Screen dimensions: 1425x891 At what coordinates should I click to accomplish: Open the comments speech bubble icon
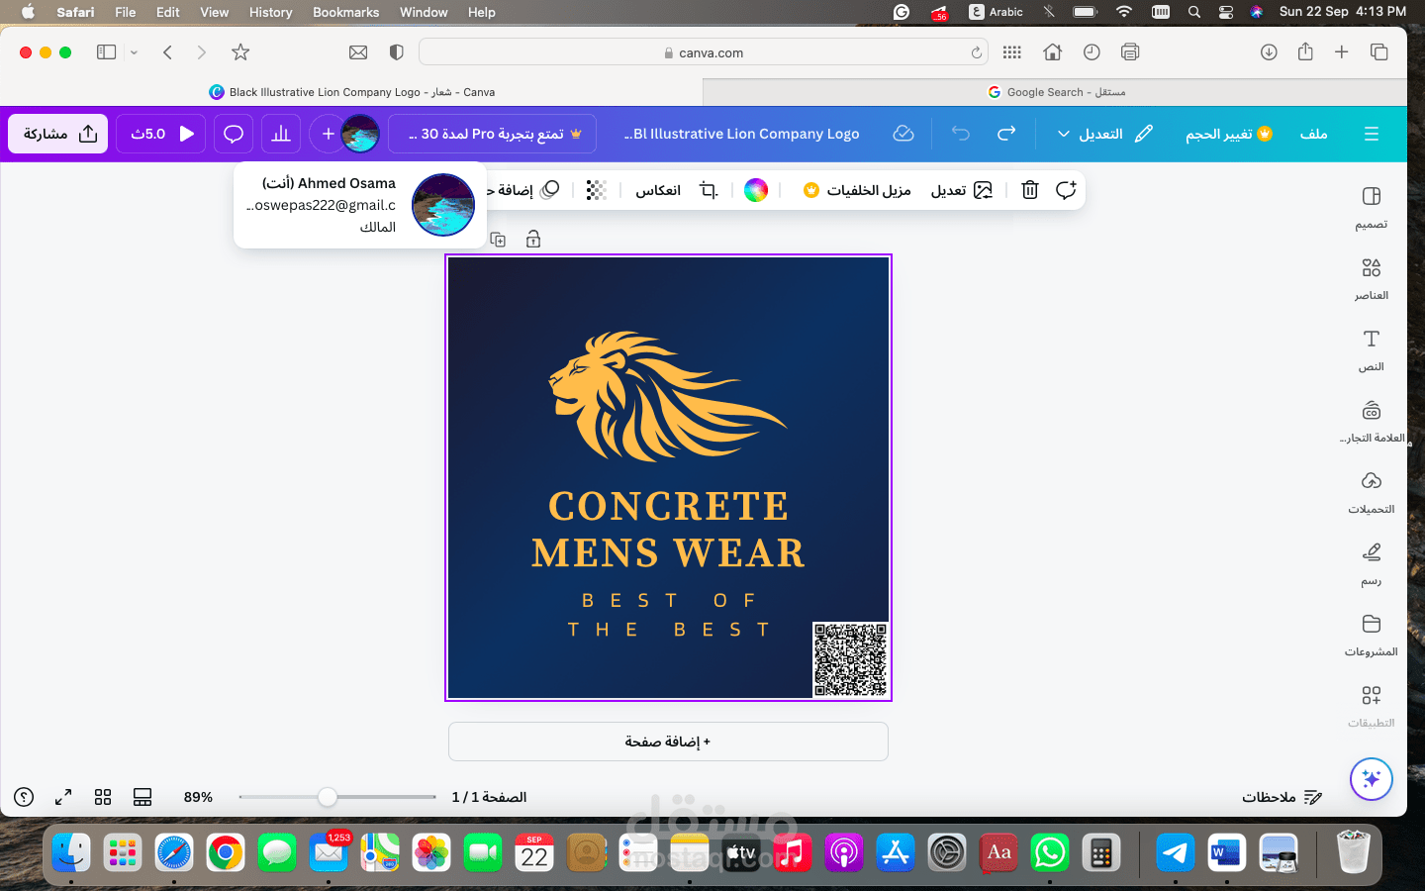[234, 134]
